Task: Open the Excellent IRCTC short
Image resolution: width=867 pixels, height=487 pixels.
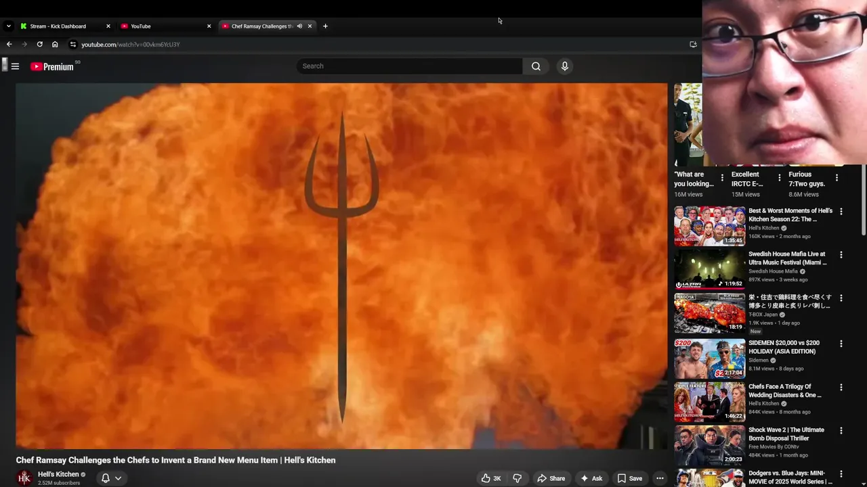Action: (x=747, y=179)
